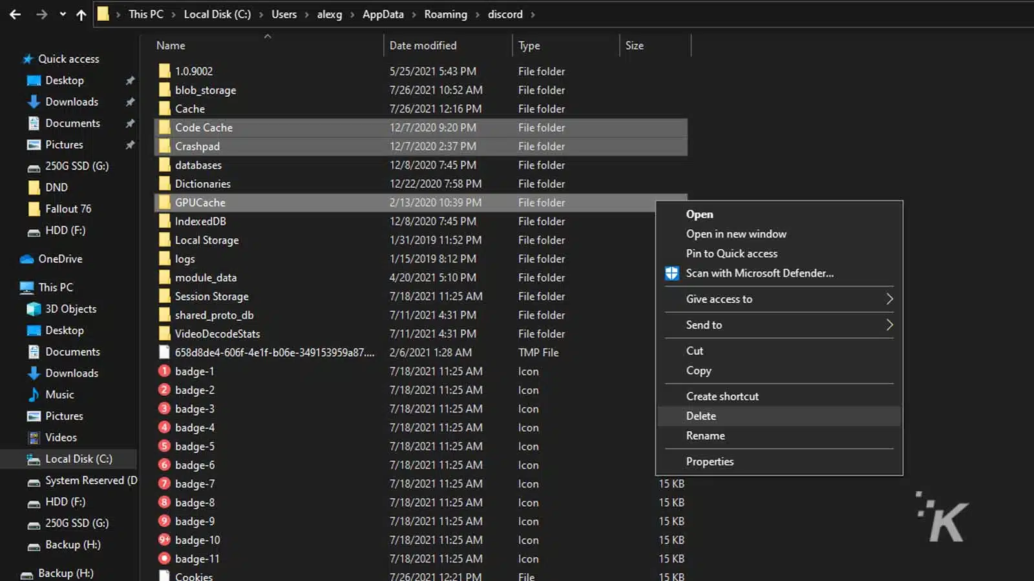Screen dimensions: 1034x581
Task: Navigate to Users via the breadcrumb
Action: pos(284,14)
